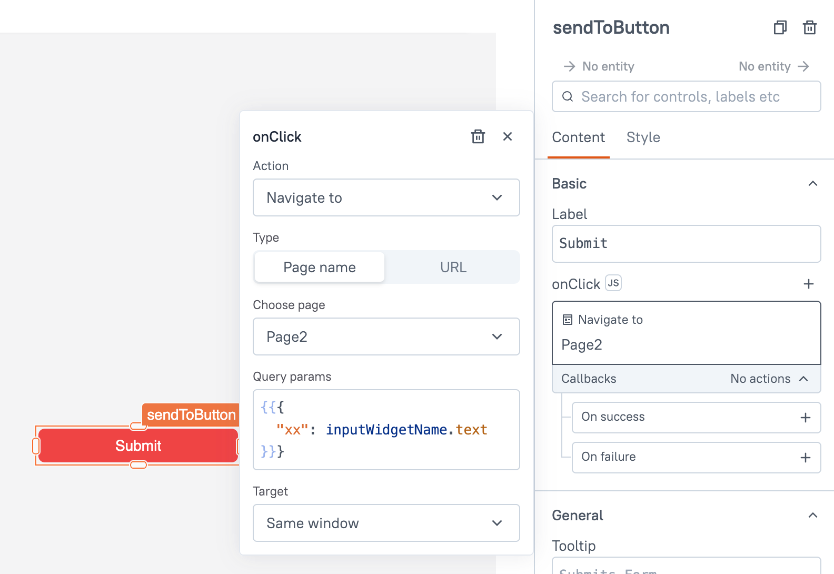Add an On success callback
The image size is (834, 574).
click(806, 418)
